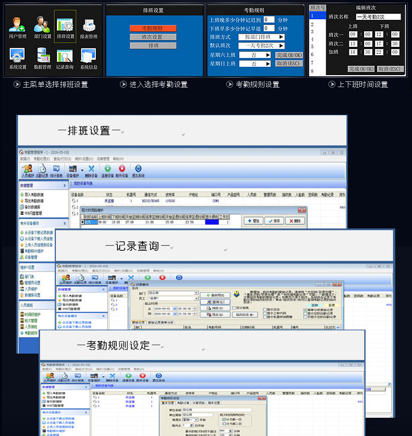Viewport: 412px width, 436px height.
Task: Click red stop icon in 记录查询 window toolbar
Action: (x=162, y=277)
